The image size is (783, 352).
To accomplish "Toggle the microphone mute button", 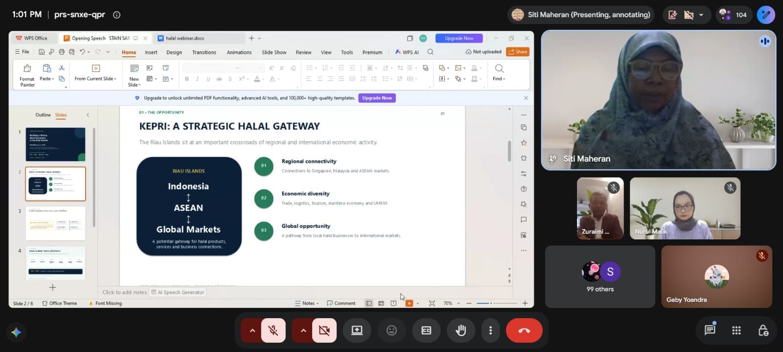I will tap(274, 330).
